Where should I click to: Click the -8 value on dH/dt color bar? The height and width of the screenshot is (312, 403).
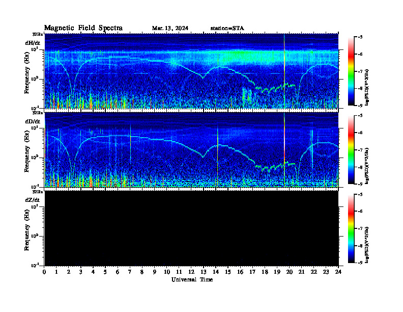pyautogui.click(x=360, y=88)
